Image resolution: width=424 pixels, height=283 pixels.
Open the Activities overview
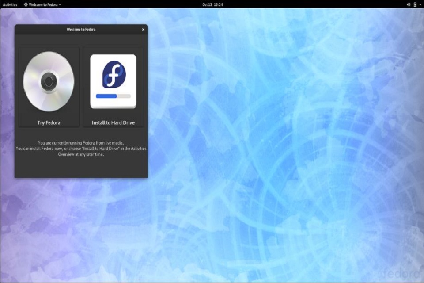pyautogui.click(x=9, y=4)
